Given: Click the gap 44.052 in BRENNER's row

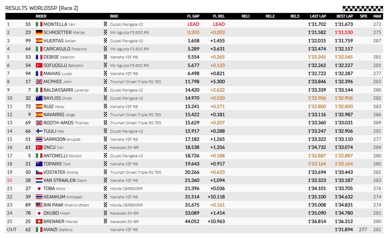Looking at the screenshot, I should (x=192, y=221).
